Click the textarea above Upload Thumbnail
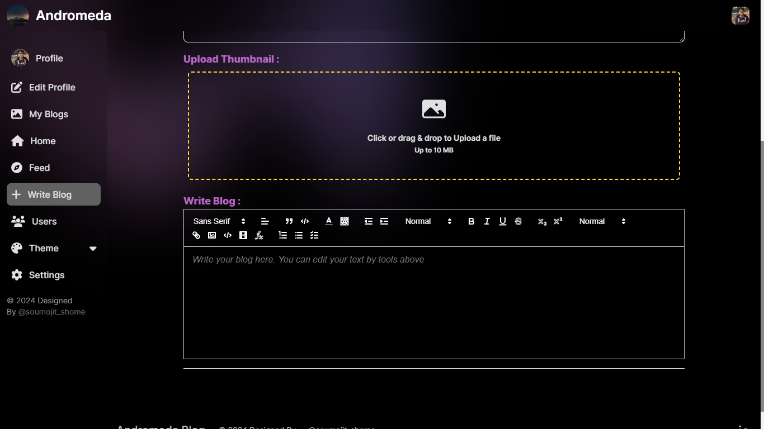 point(434,36)
